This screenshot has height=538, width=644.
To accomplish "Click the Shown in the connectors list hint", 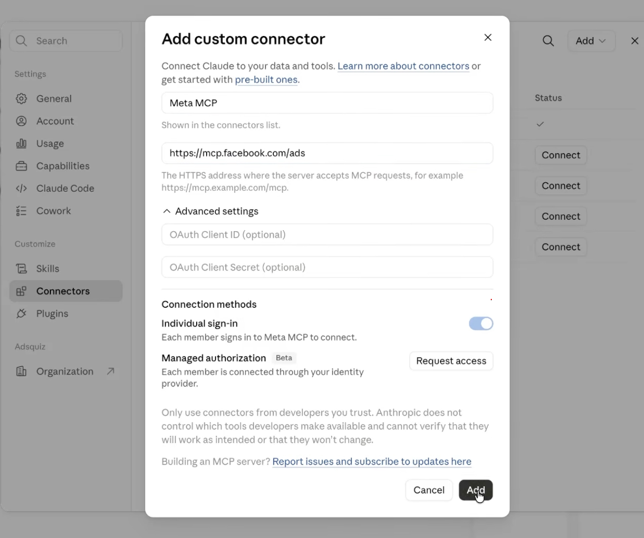I will click(x=221, y=125).
